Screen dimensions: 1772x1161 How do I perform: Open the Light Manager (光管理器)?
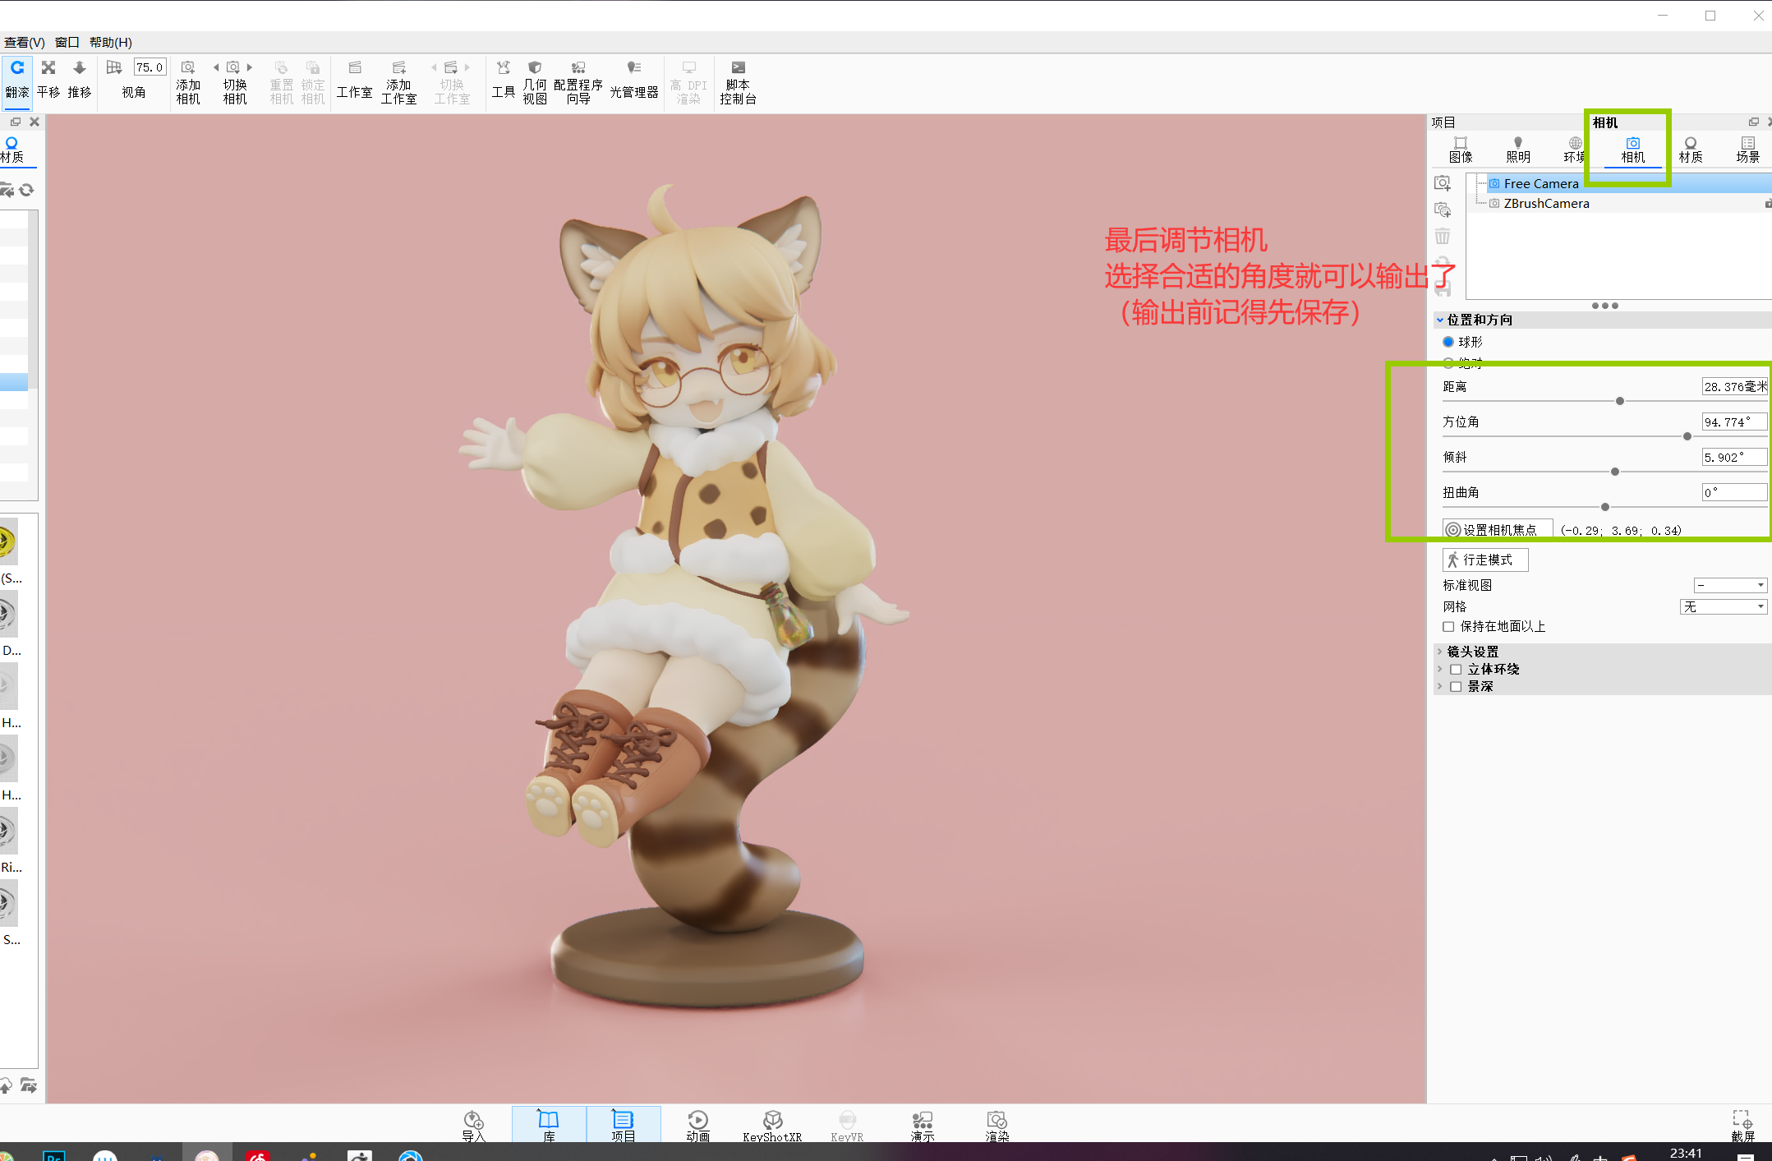633,81
